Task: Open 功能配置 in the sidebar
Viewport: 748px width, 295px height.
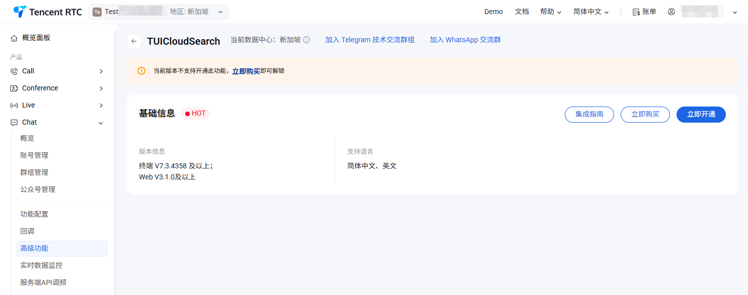Action: tap(34, 214)
